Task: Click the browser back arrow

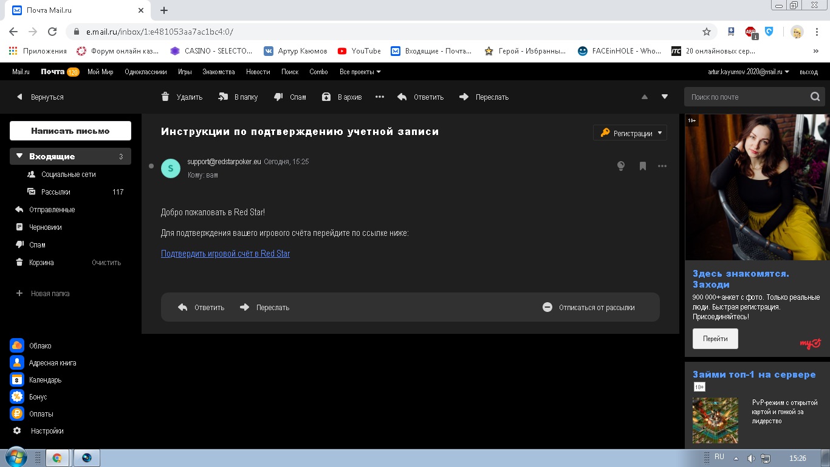Action: pyautogui.click(x=13, y=32)
